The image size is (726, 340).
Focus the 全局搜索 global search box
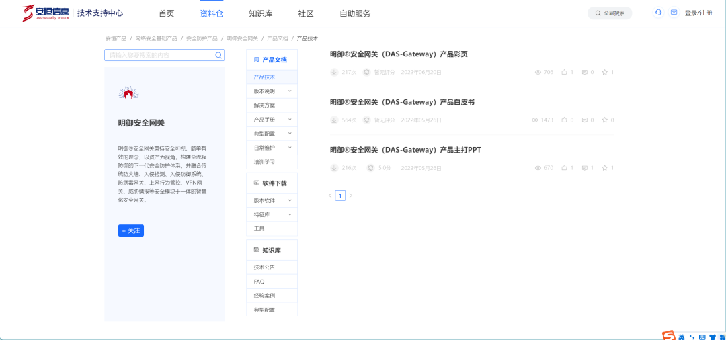pyautogui.click(x=609, y=13)
